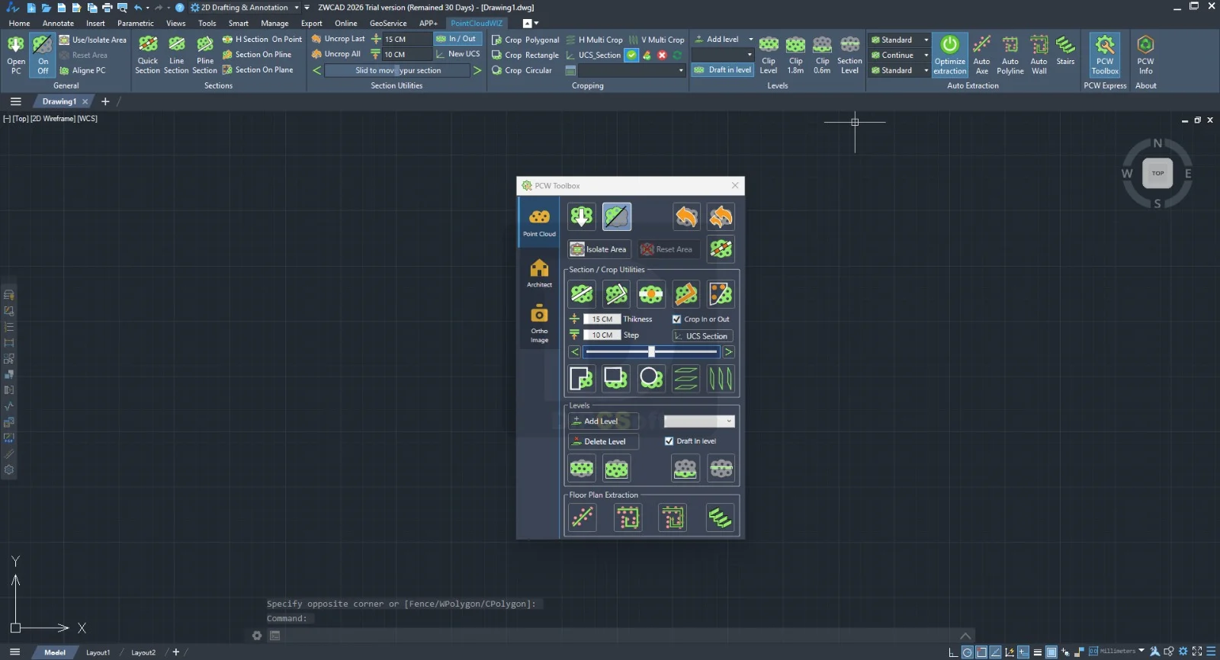Image resolution: width=1220 pixels, height=660 pixels.
Task: Toggle the Draft in level ribbon button
Action: click(723, 70)
